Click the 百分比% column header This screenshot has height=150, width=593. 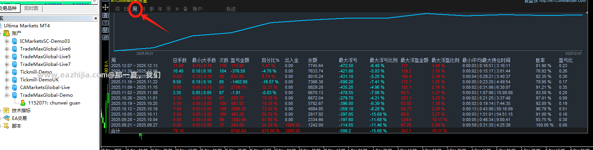[x=270, y=60]
